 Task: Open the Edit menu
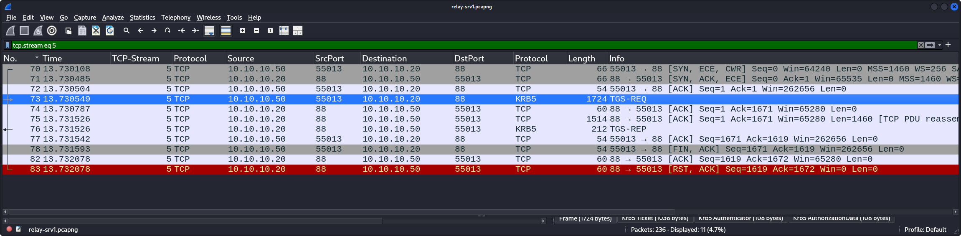(28, 17)
